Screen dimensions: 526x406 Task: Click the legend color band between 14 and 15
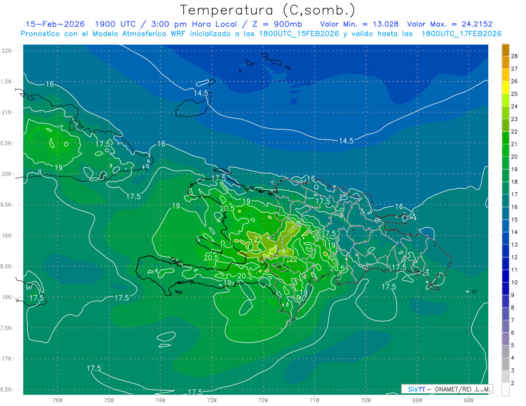[505, 226]
